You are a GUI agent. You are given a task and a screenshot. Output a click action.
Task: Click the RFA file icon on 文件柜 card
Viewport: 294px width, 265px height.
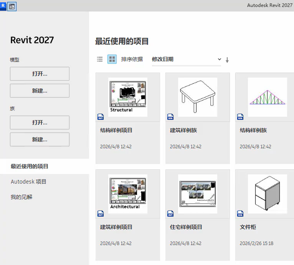click(240, 213)
